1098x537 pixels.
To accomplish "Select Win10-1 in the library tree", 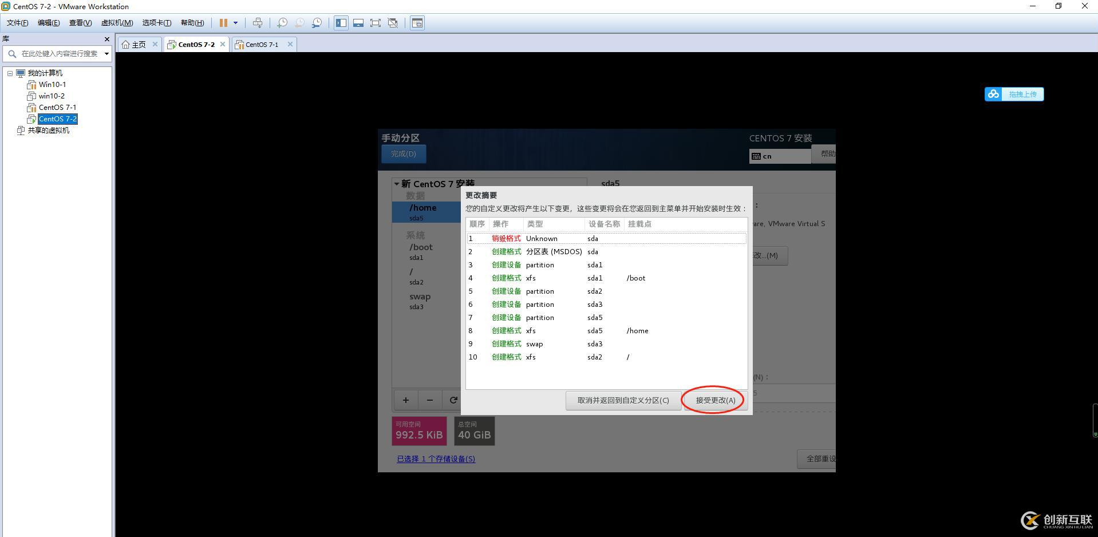I will pos(52,85).
